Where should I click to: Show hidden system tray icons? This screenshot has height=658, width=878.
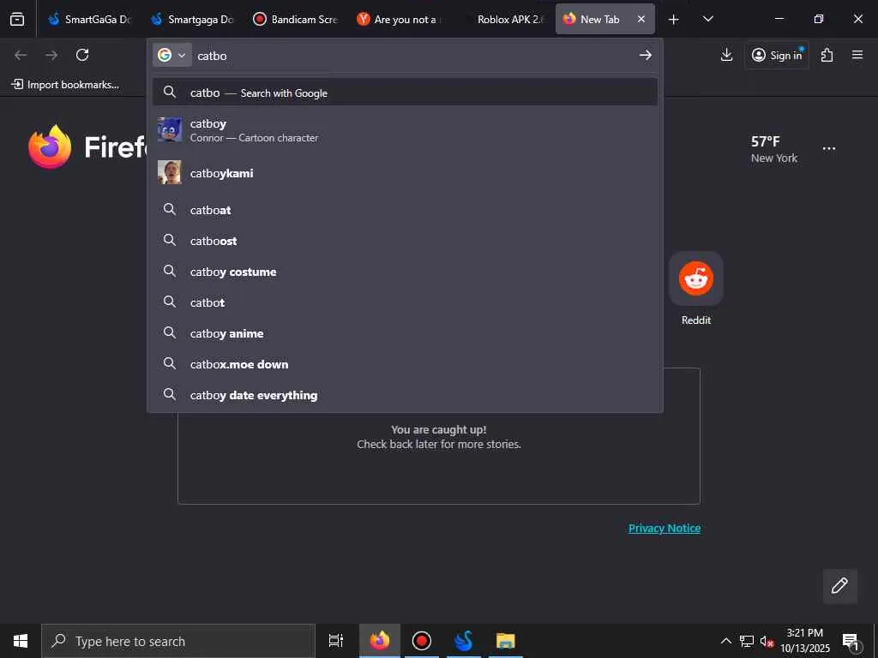pyautogui.click(x=725, y=641)
